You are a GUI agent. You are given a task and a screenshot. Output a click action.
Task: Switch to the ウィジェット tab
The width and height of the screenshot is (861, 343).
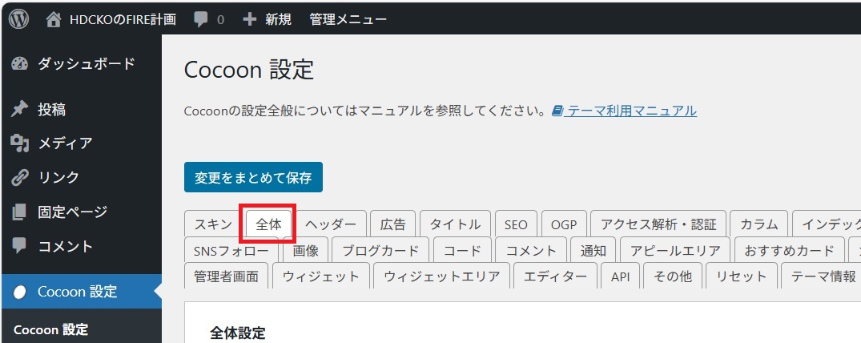(x=321, y=276)
